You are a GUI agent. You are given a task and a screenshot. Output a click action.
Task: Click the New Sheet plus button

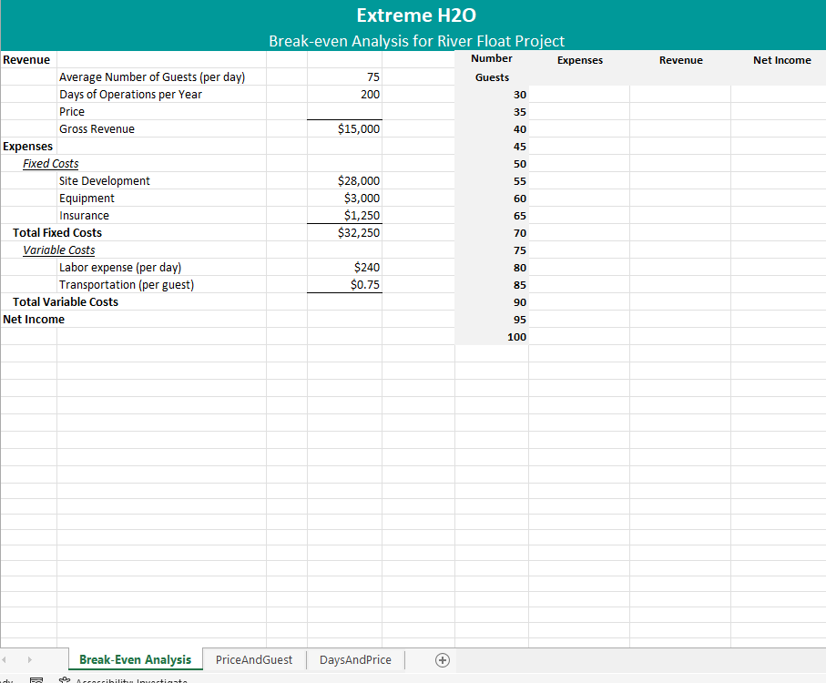[x=443, y=660]
